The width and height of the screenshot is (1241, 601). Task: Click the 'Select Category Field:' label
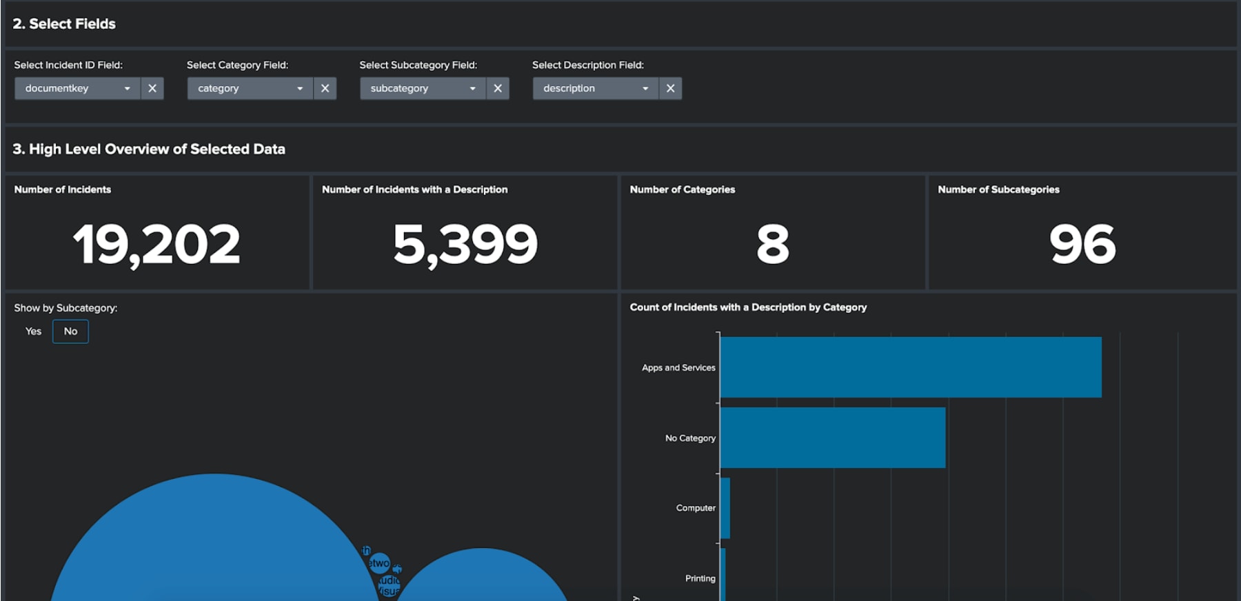(237, 65)
